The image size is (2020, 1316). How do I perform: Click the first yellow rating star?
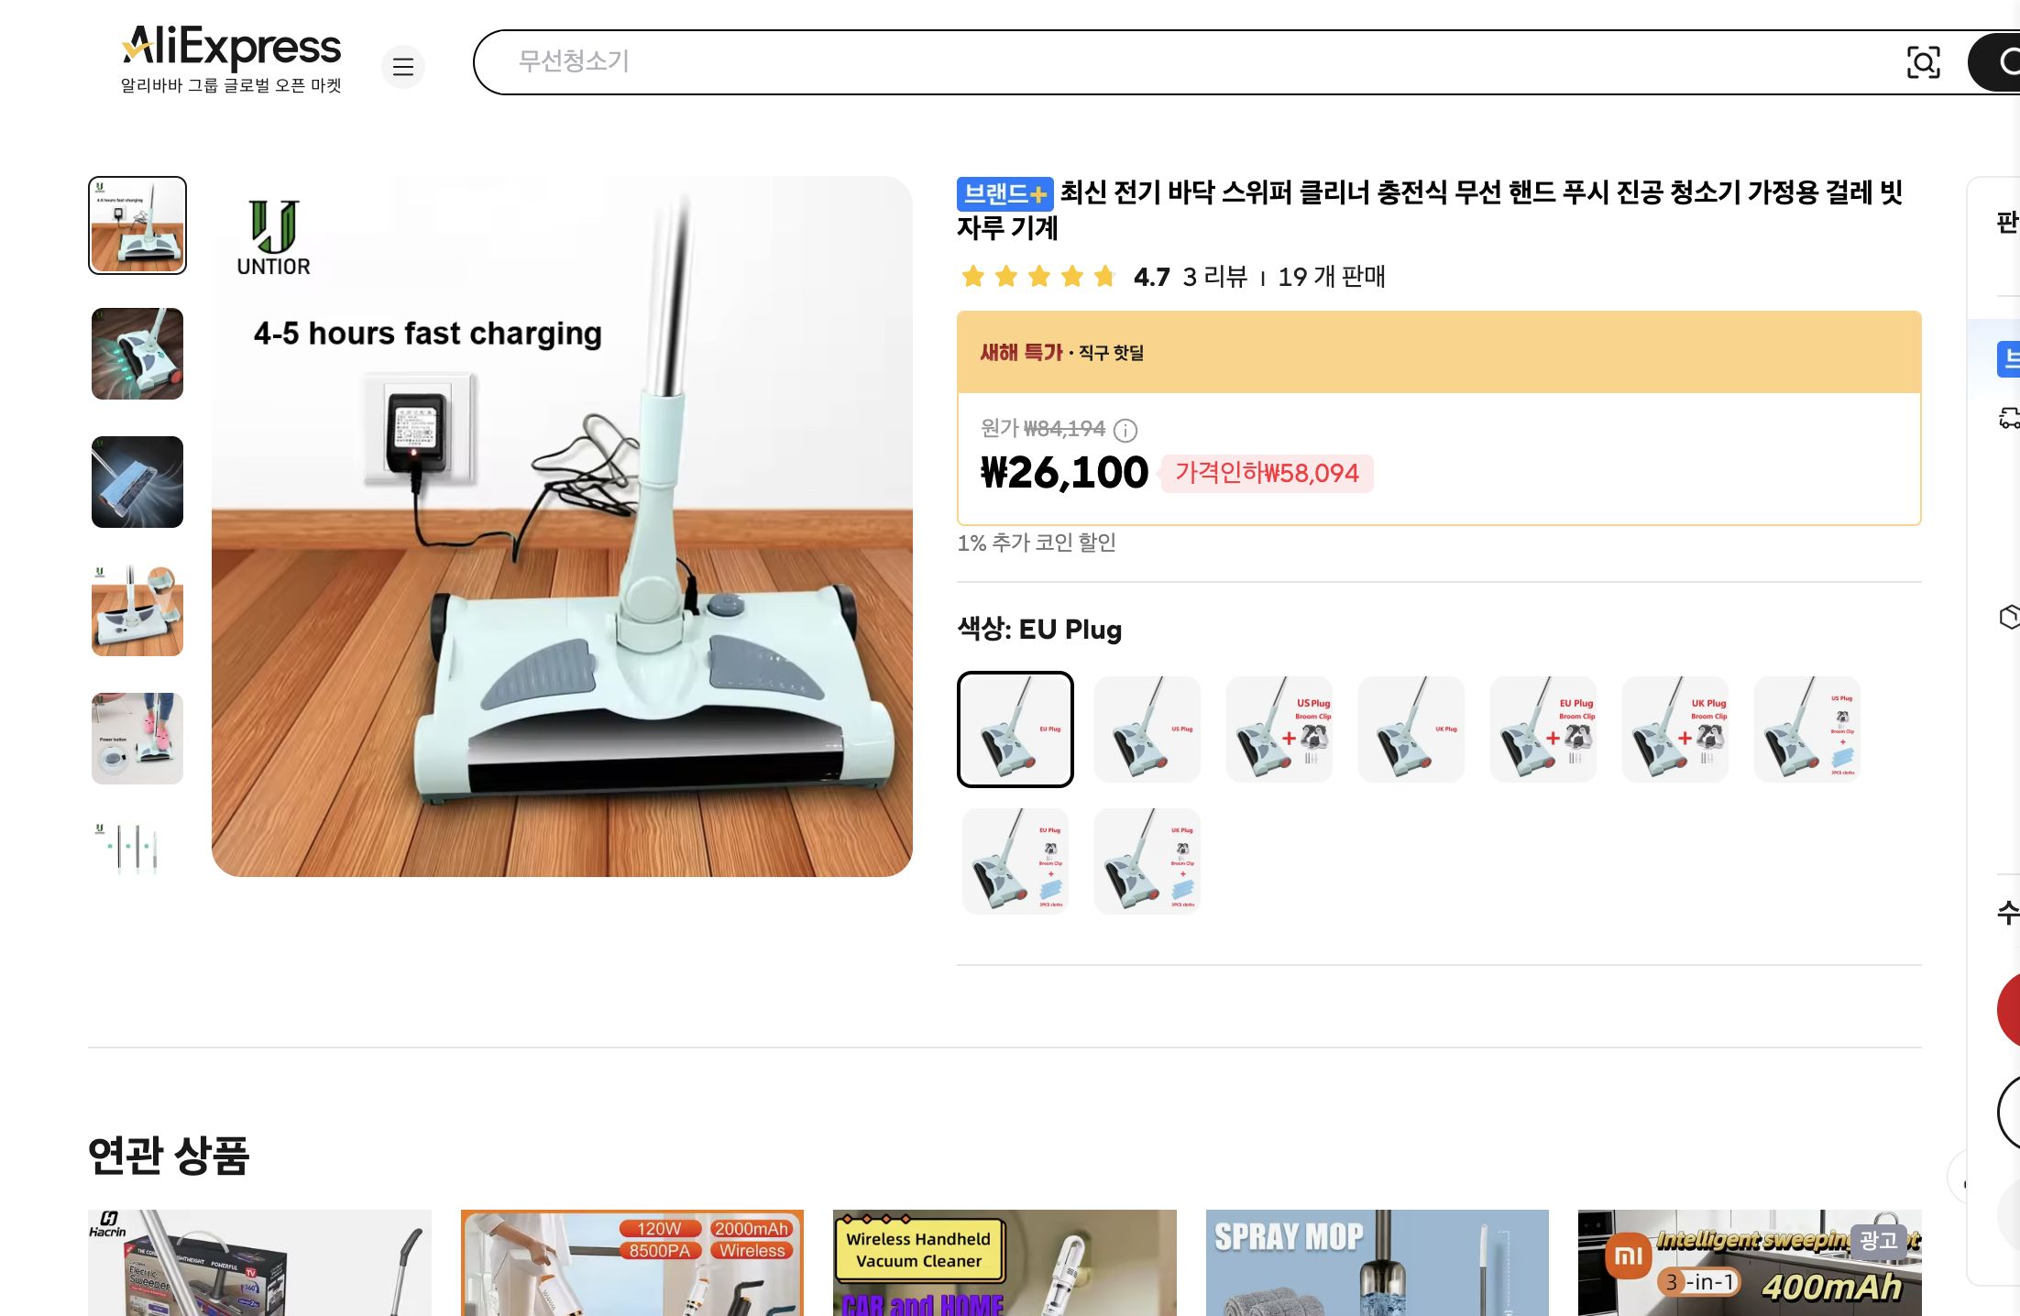click(973, 277)
